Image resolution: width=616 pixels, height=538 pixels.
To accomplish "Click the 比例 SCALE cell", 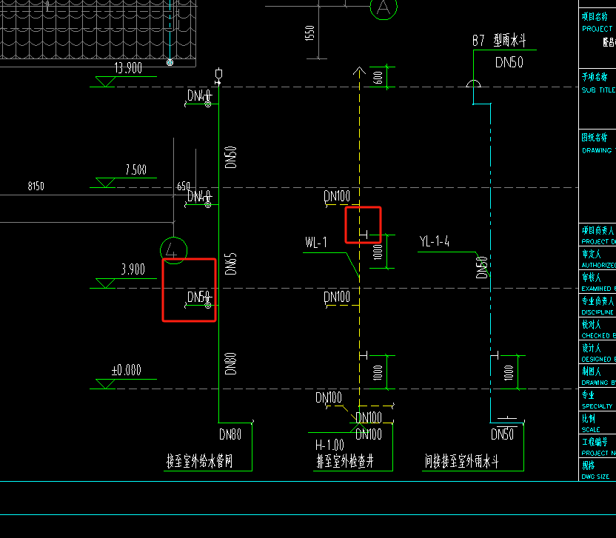I will (597, 423).
